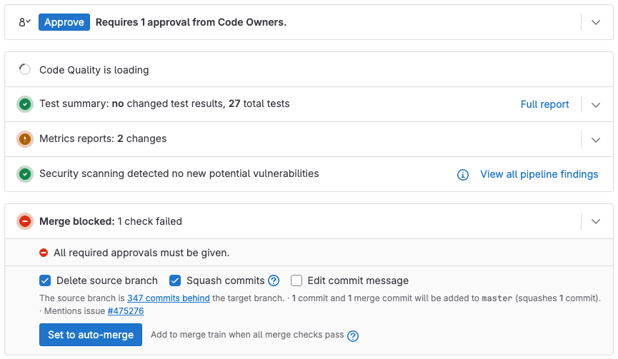Expand the Metrics reports row
Image resolution: width=618 pixels, height=359 pixels.
[596, 140]
